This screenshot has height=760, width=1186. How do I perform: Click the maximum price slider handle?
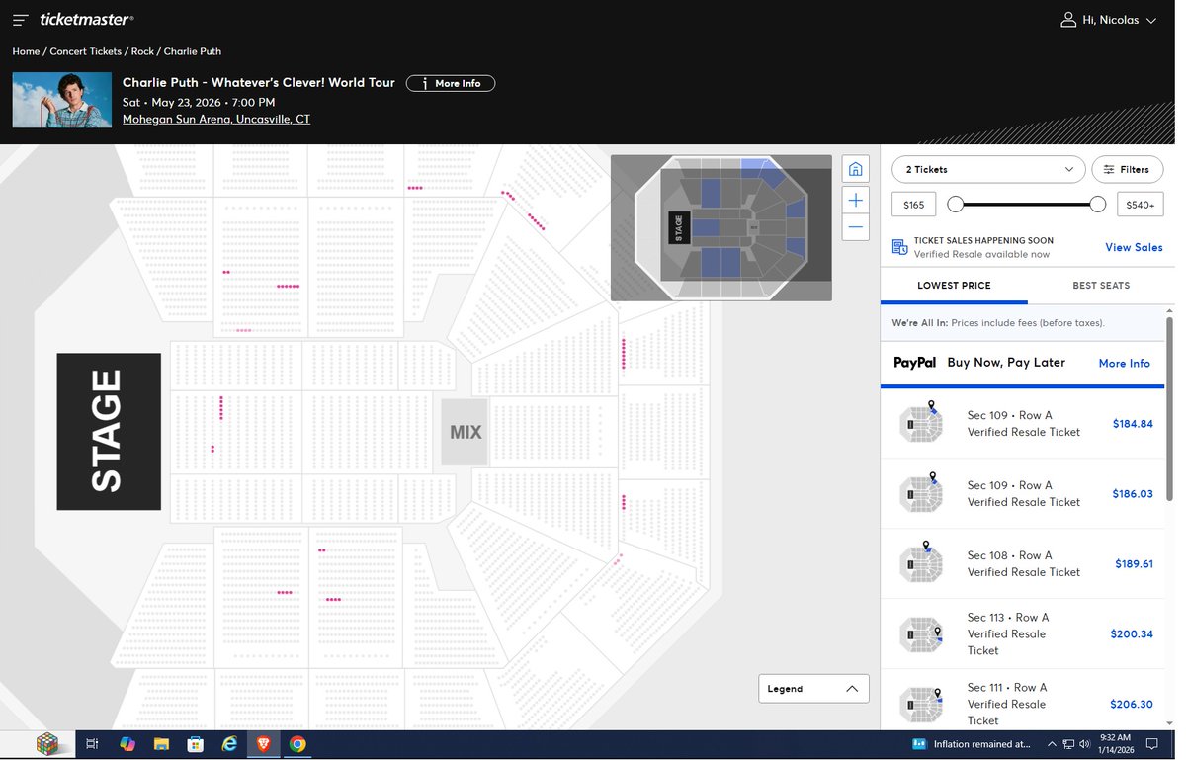point(1097,204)
